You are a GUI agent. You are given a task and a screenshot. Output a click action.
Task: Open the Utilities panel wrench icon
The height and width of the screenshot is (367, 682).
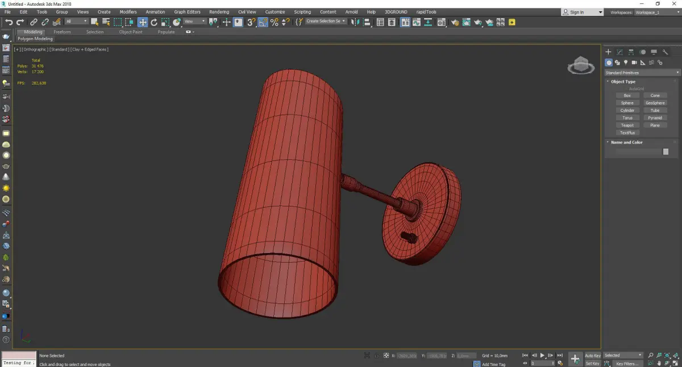click(x=665, y=52)
